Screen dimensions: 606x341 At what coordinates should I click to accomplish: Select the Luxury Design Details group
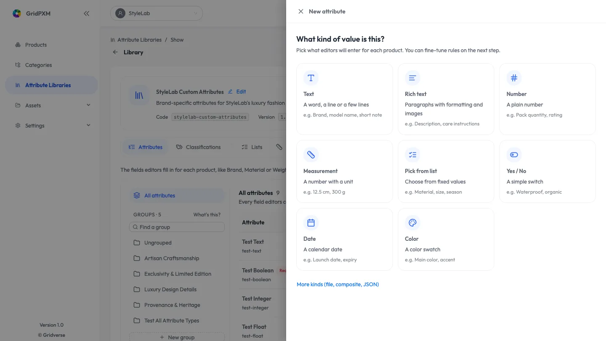[177, 290]
